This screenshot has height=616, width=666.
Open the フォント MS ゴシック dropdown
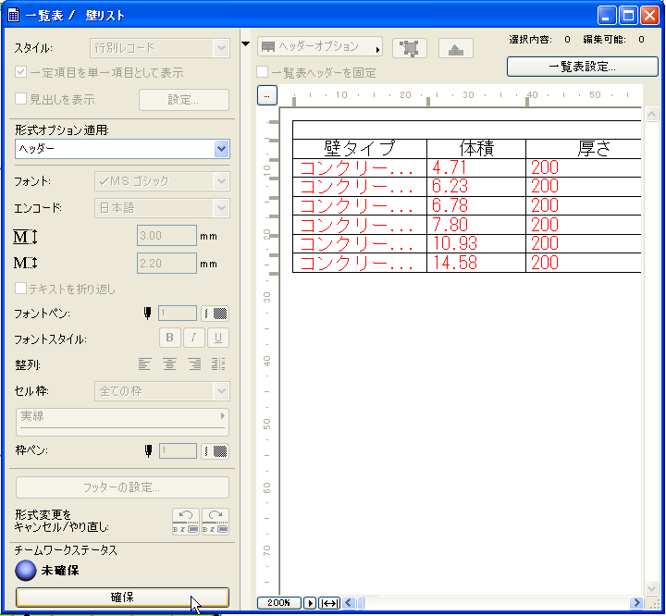(x=162, y=181)
